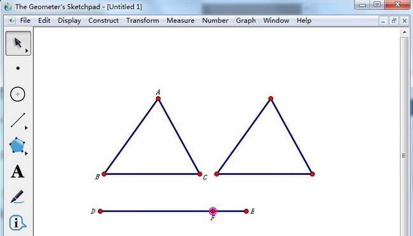413x236 pixels.
Task: Activate the Text label tool
Action: pyautogui.click(x=18, y=172)
